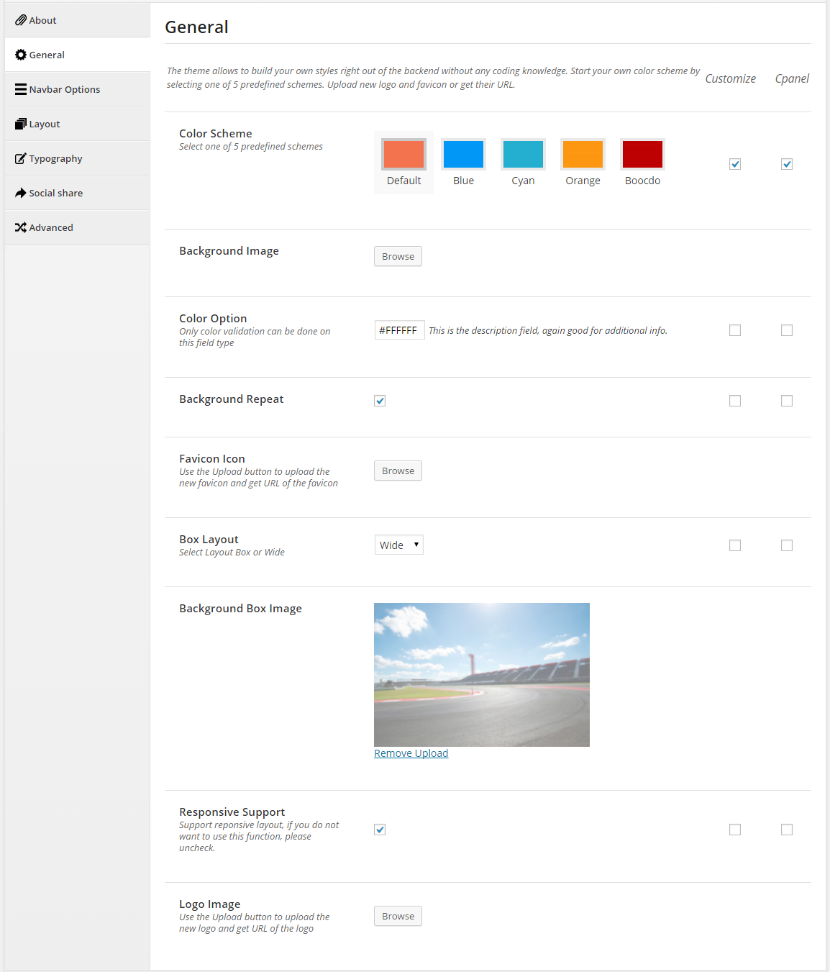This screenshot has width=830, height=972.
Task: Click the share arrow icon beside Social share
Action: [x=21, y=193]
